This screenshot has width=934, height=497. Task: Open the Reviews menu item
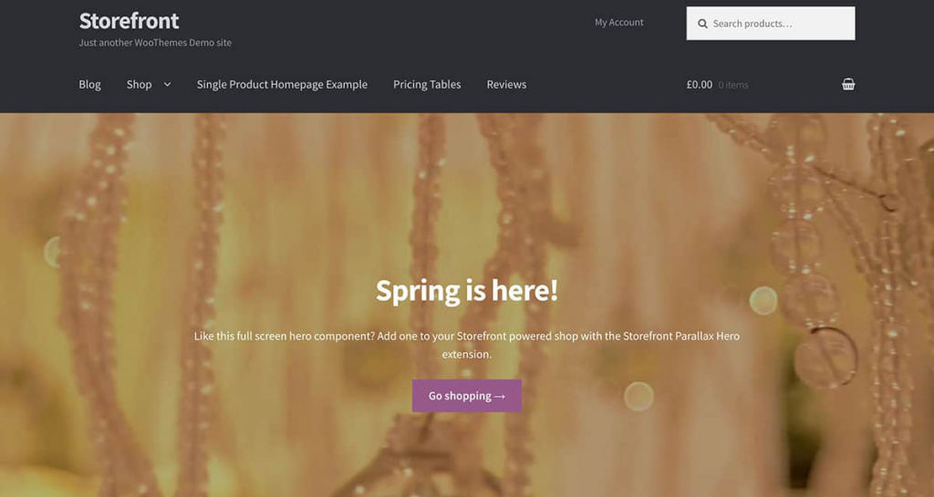(506, 85)
